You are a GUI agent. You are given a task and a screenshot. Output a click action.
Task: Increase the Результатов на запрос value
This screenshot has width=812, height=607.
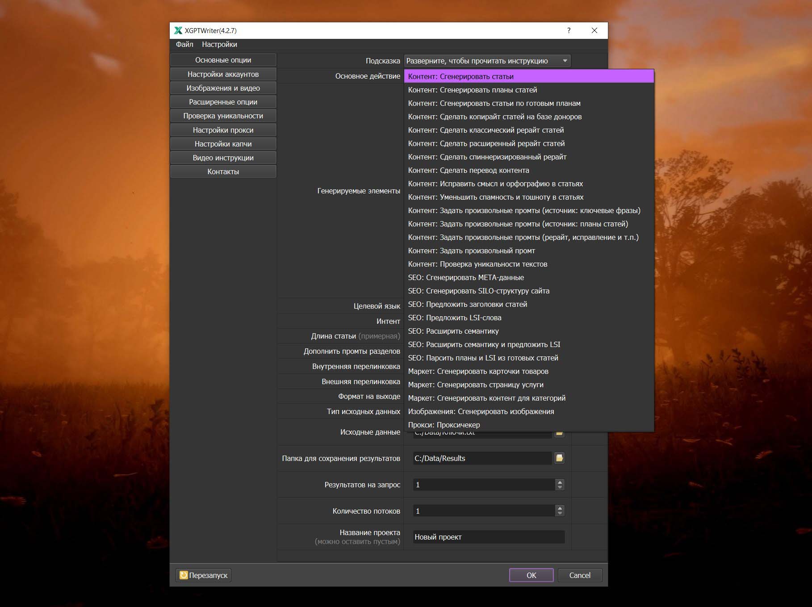(x=560, y=482)
